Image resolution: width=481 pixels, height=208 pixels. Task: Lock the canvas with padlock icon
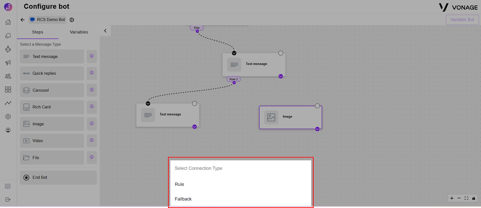point(474,198)
